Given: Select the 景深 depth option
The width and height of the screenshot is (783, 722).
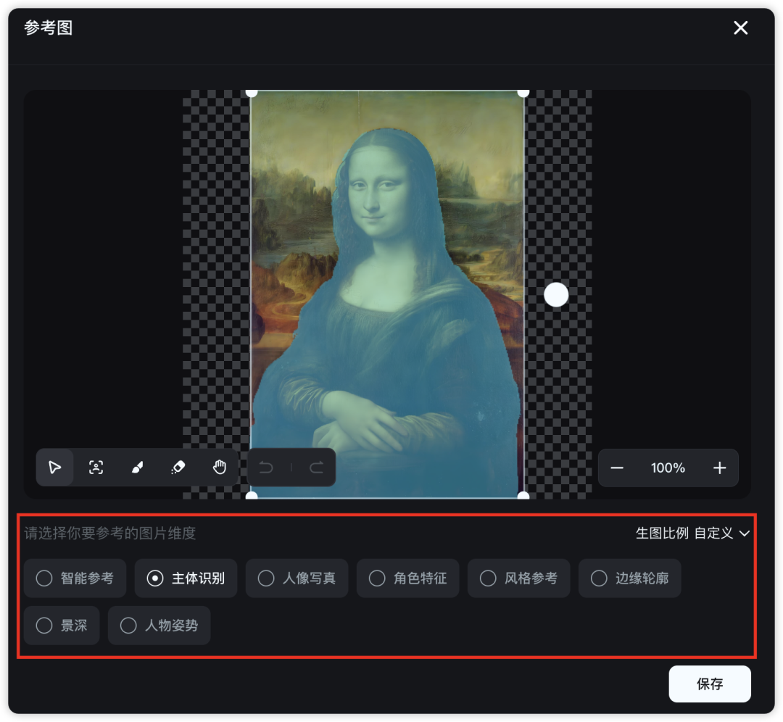Looking at the screenshot, I should [62, 625].
